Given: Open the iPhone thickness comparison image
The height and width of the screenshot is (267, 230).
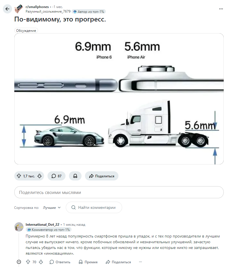Looking at the screenshot, I should pos(119,99).
